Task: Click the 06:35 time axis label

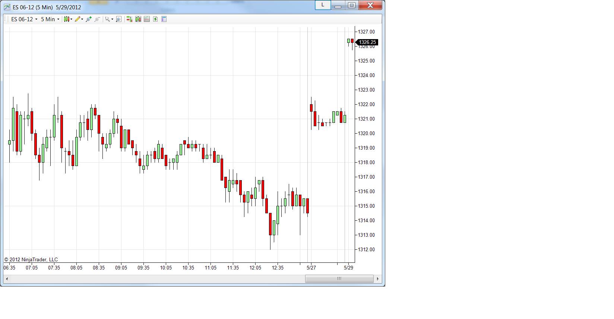Action: coord(10,268)
